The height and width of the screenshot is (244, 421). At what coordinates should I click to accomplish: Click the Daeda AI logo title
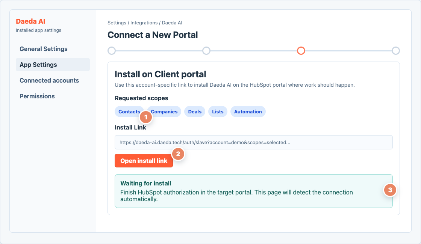pos(30,21)
